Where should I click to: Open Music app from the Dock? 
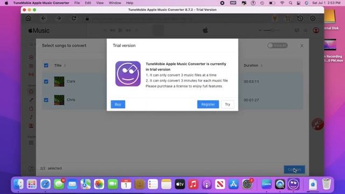click(x=193, y=184)
